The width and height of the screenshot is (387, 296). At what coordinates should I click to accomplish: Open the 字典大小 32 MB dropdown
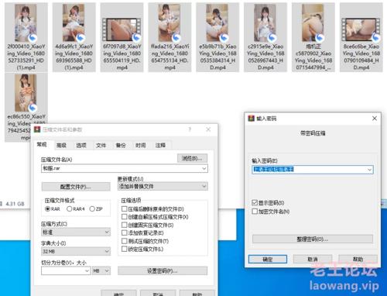(x=76, y=251)
